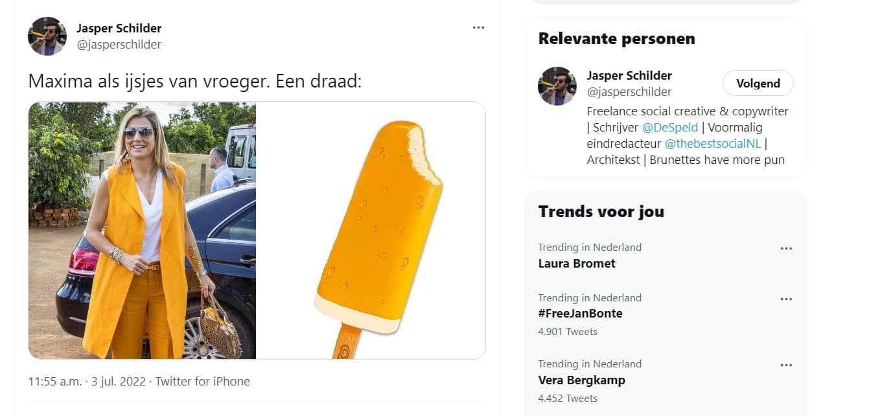The height and width of the screenshot is (416, 869).
Task: Open more options for Vera Bergkamp trend
Action: pyautogui.click(x=786, y=365)
